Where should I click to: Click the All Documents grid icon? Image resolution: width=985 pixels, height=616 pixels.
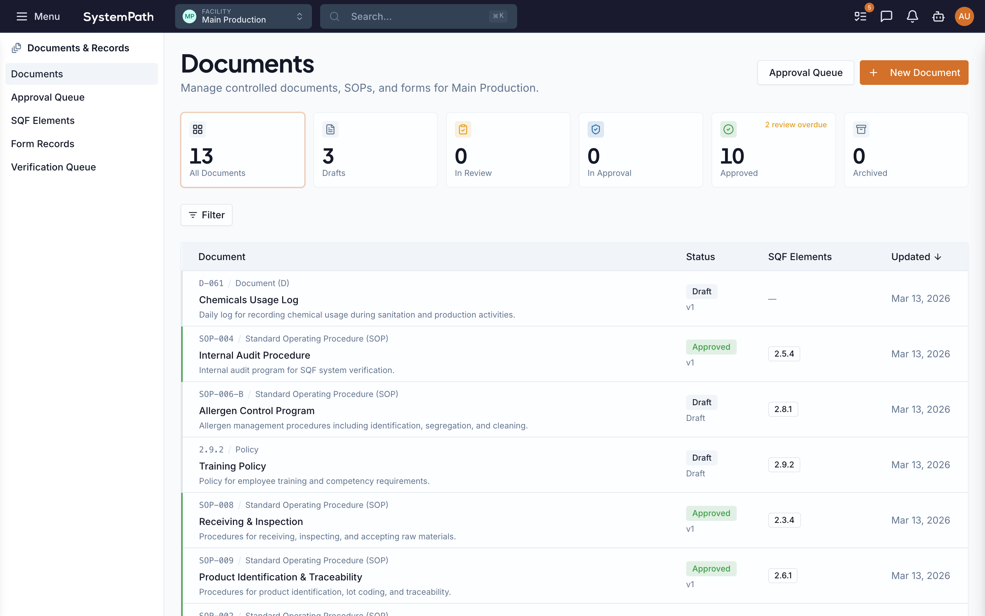point(198,130)
